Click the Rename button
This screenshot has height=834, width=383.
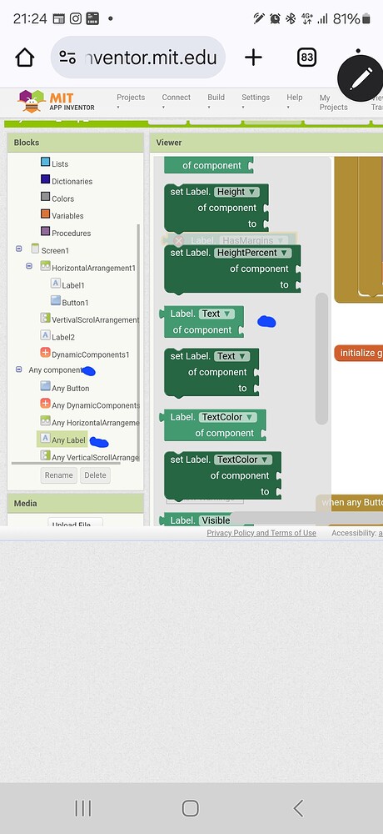click(58, 475)
